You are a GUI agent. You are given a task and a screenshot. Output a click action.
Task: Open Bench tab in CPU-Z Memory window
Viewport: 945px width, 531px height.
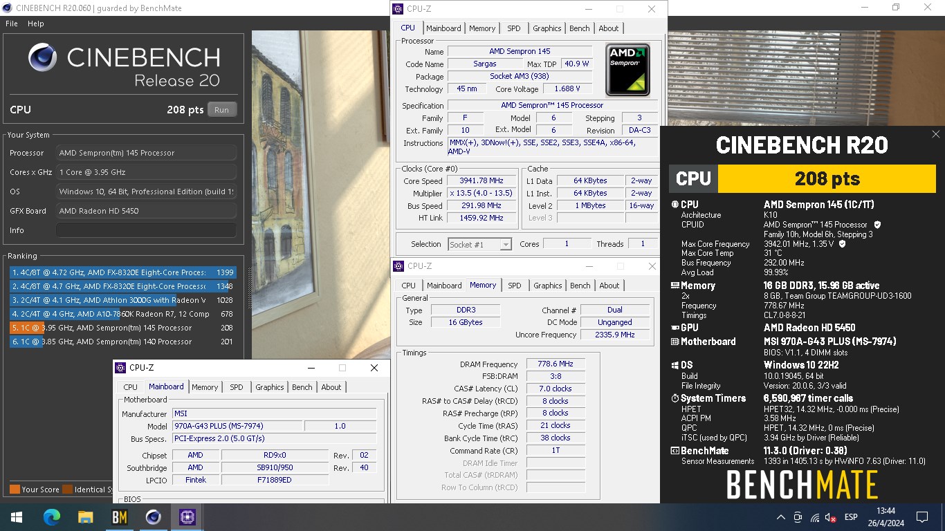[x=580, y=286]
